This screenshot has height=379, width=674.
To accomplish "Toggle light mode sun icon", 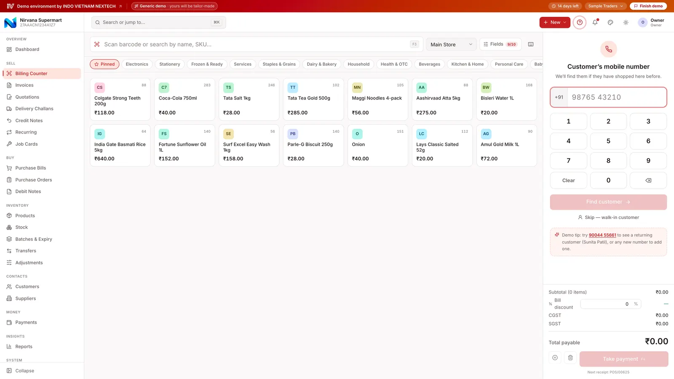I will 626,22.
